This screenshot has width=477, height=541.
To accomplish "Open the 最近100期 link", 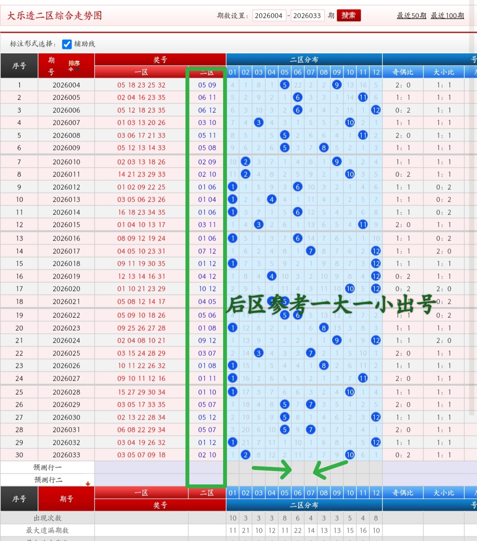I will (x=447, y=15).
